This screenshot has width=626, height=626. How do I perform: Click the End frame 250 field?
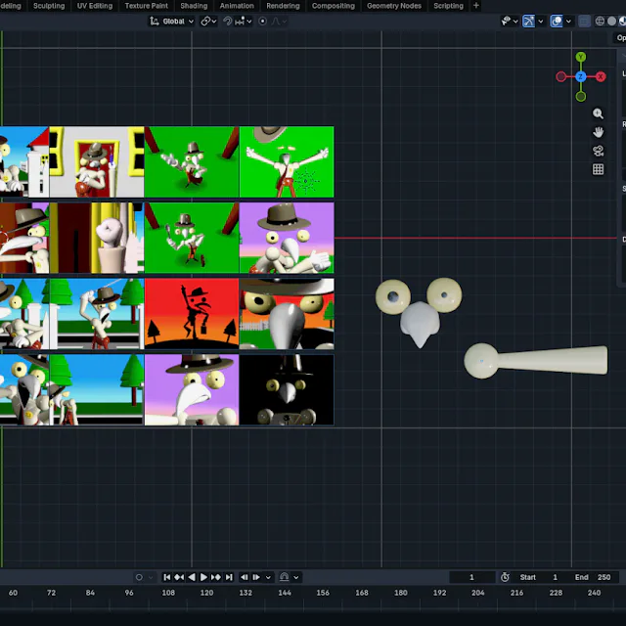[593, 577]
